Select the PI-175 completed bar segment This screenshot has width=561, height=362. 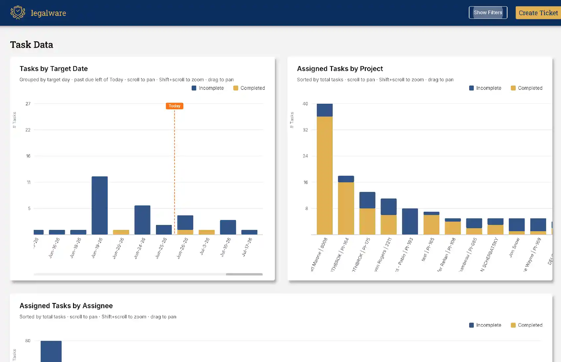(367, 221)
